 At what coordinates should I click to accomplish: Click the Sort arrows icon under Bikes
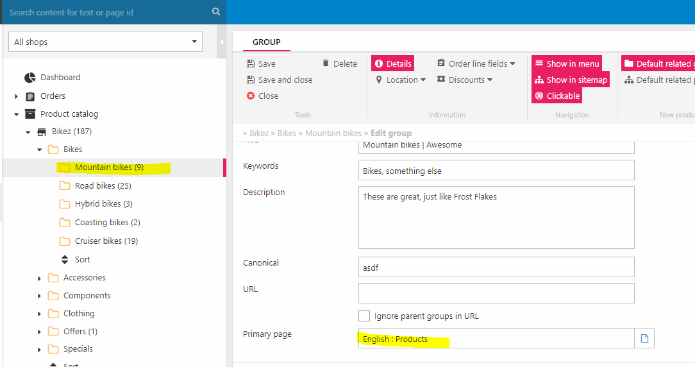point(65,260)
